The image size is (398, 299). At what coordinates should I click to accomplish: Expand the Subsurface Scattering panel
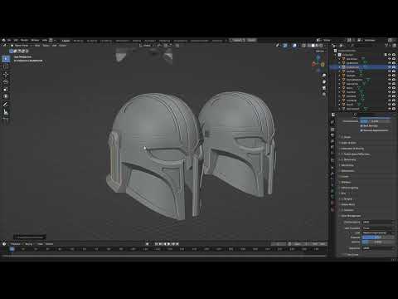pyautogui.click(x=352, y=149)
